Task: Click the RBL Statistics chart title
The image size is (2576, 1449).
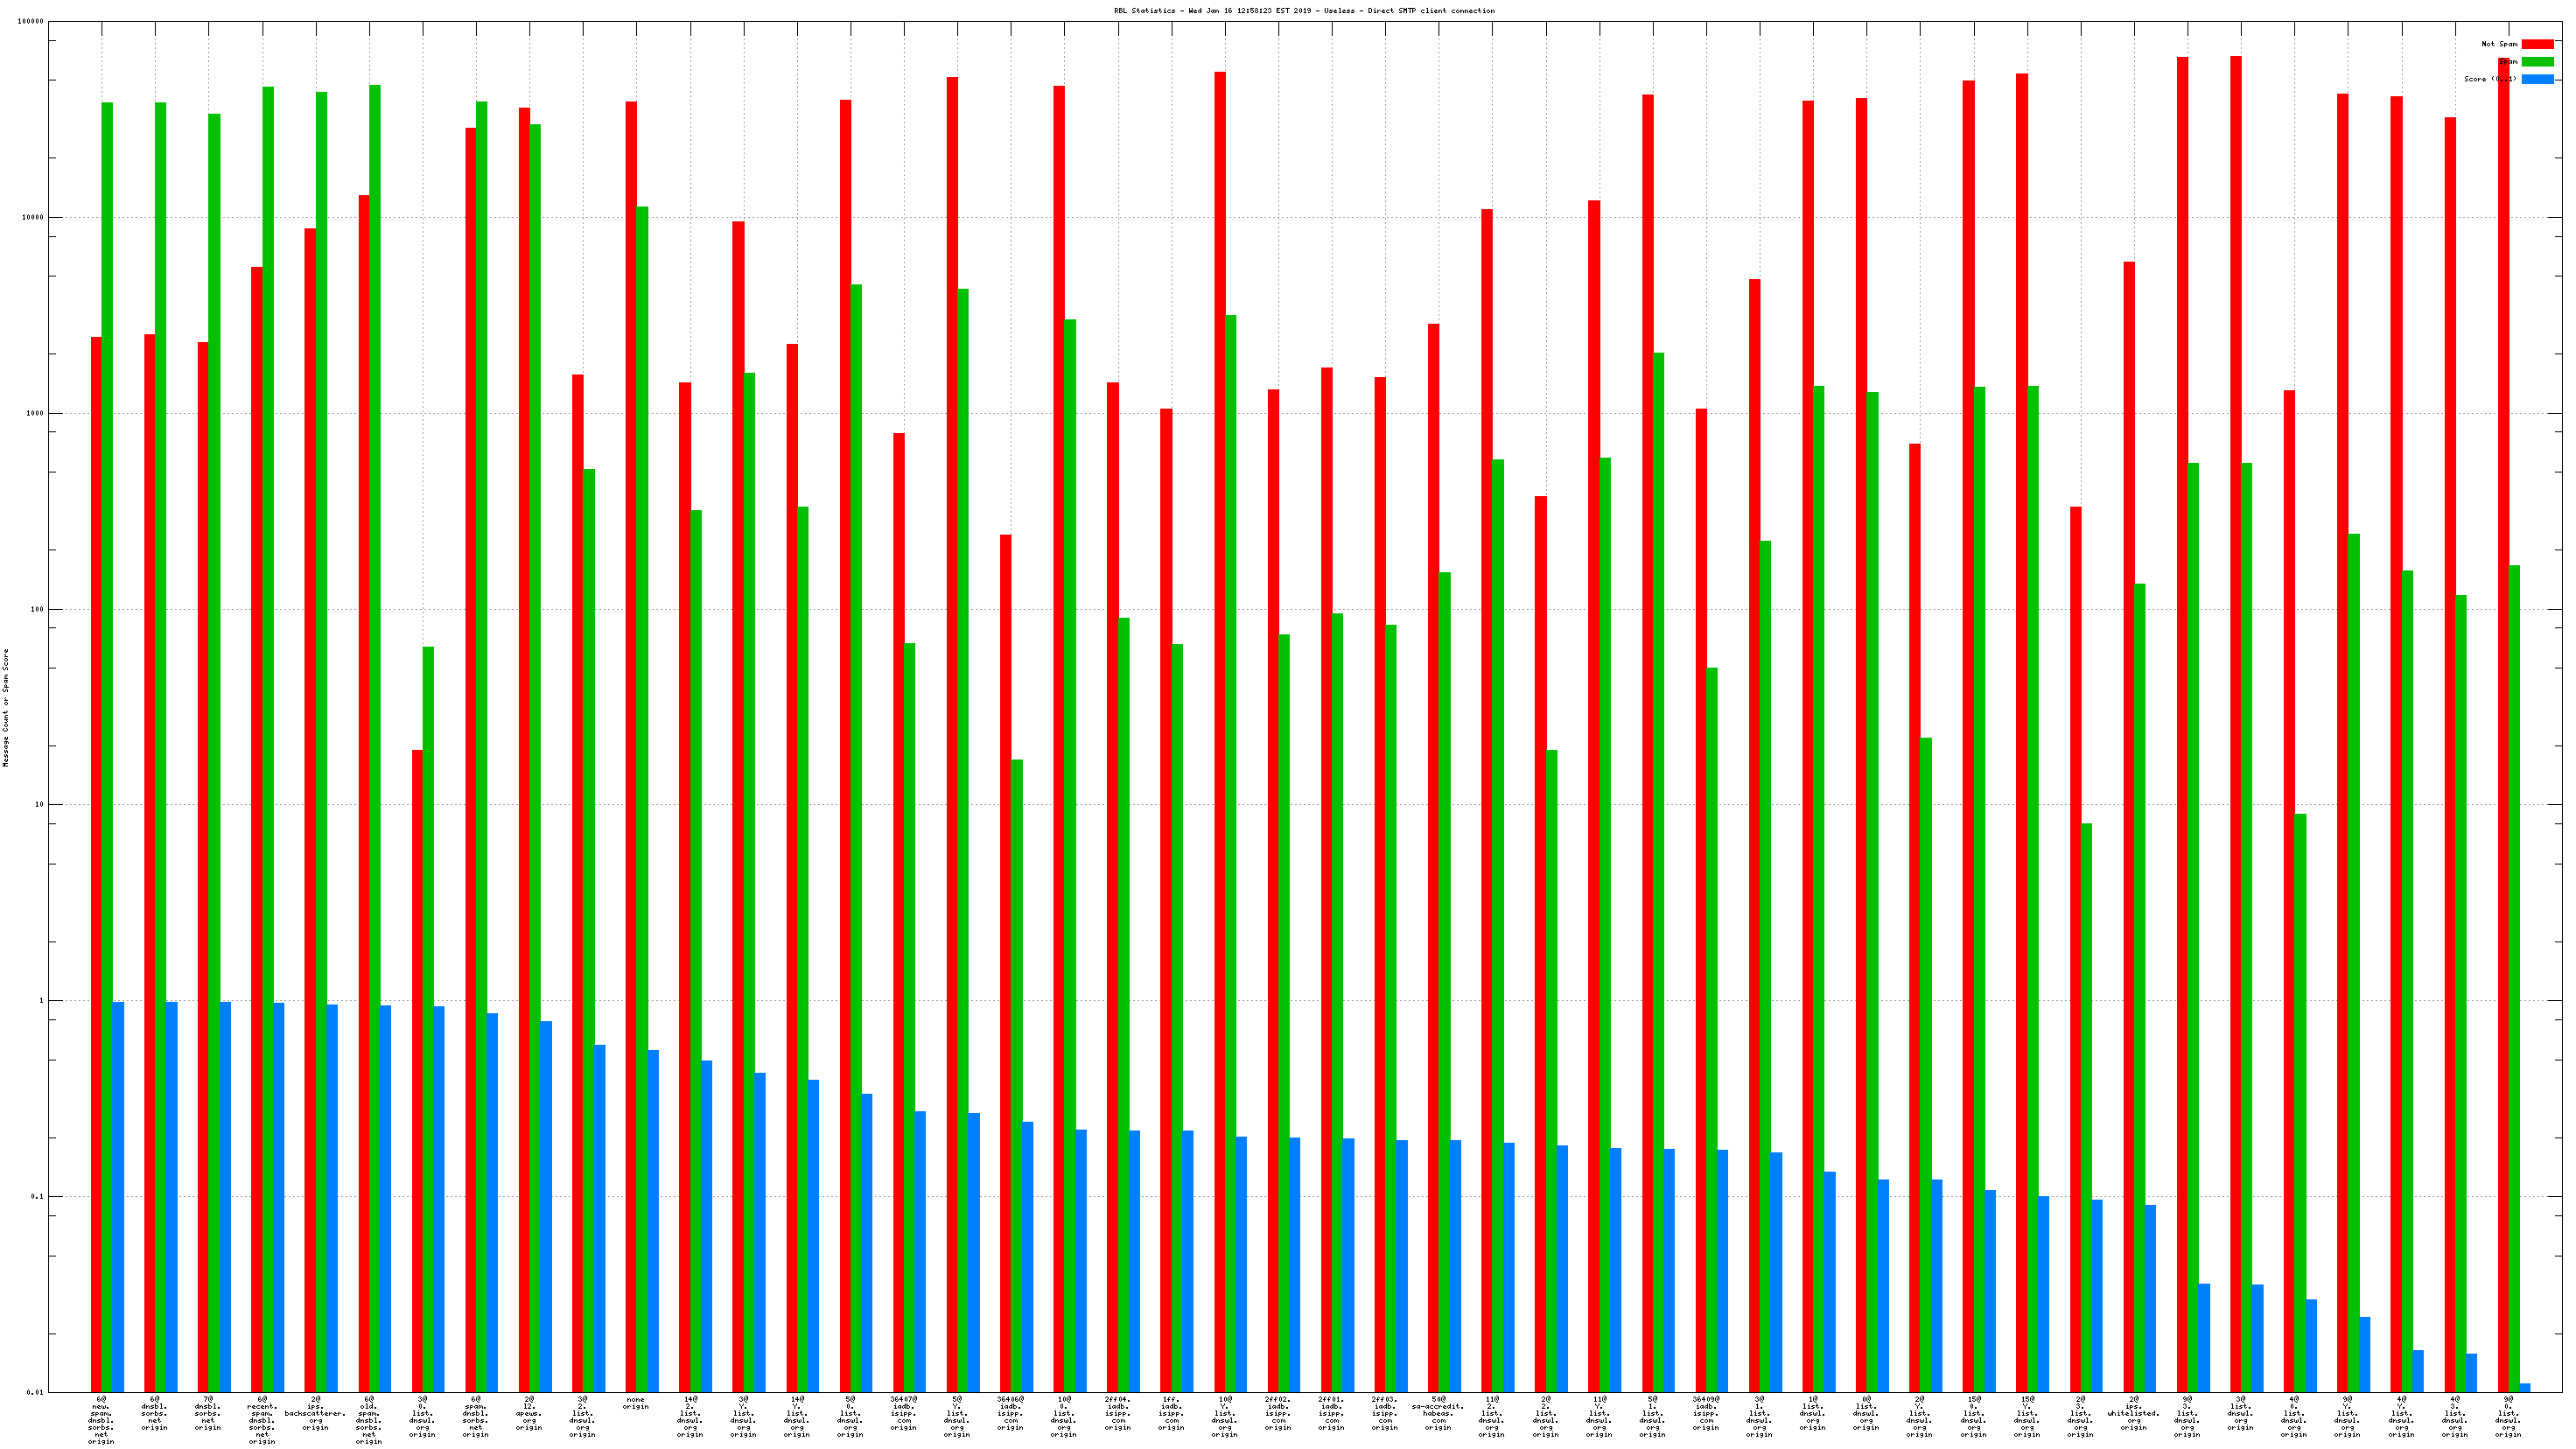Action: point(1304,11)
